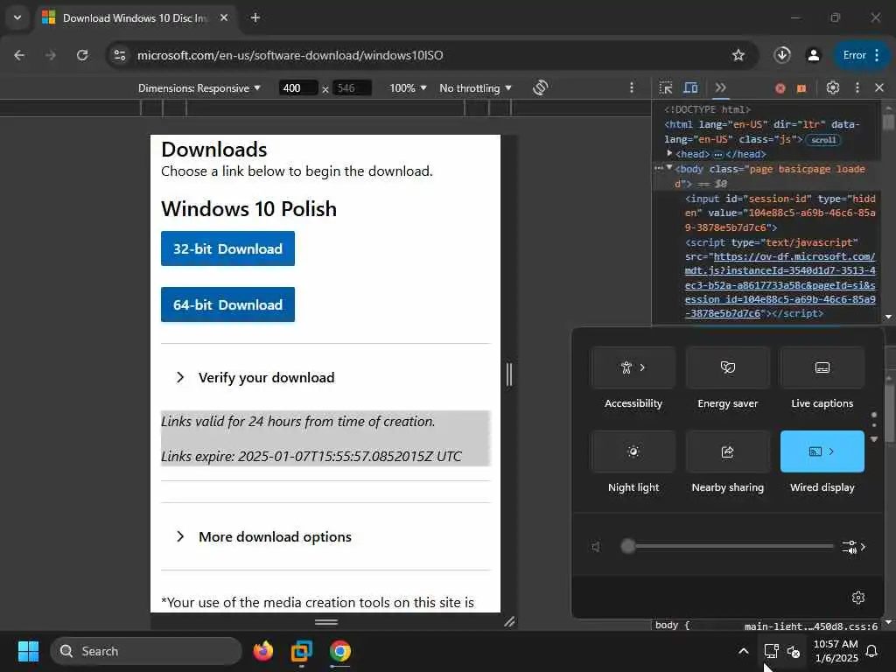Open the VMware icon on taskbar
Viewport: 896px width, 672px height.
[301, 651]
